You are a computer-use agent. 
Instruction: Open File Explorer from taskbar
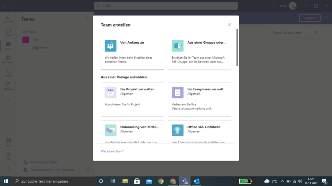pos(125,181)
